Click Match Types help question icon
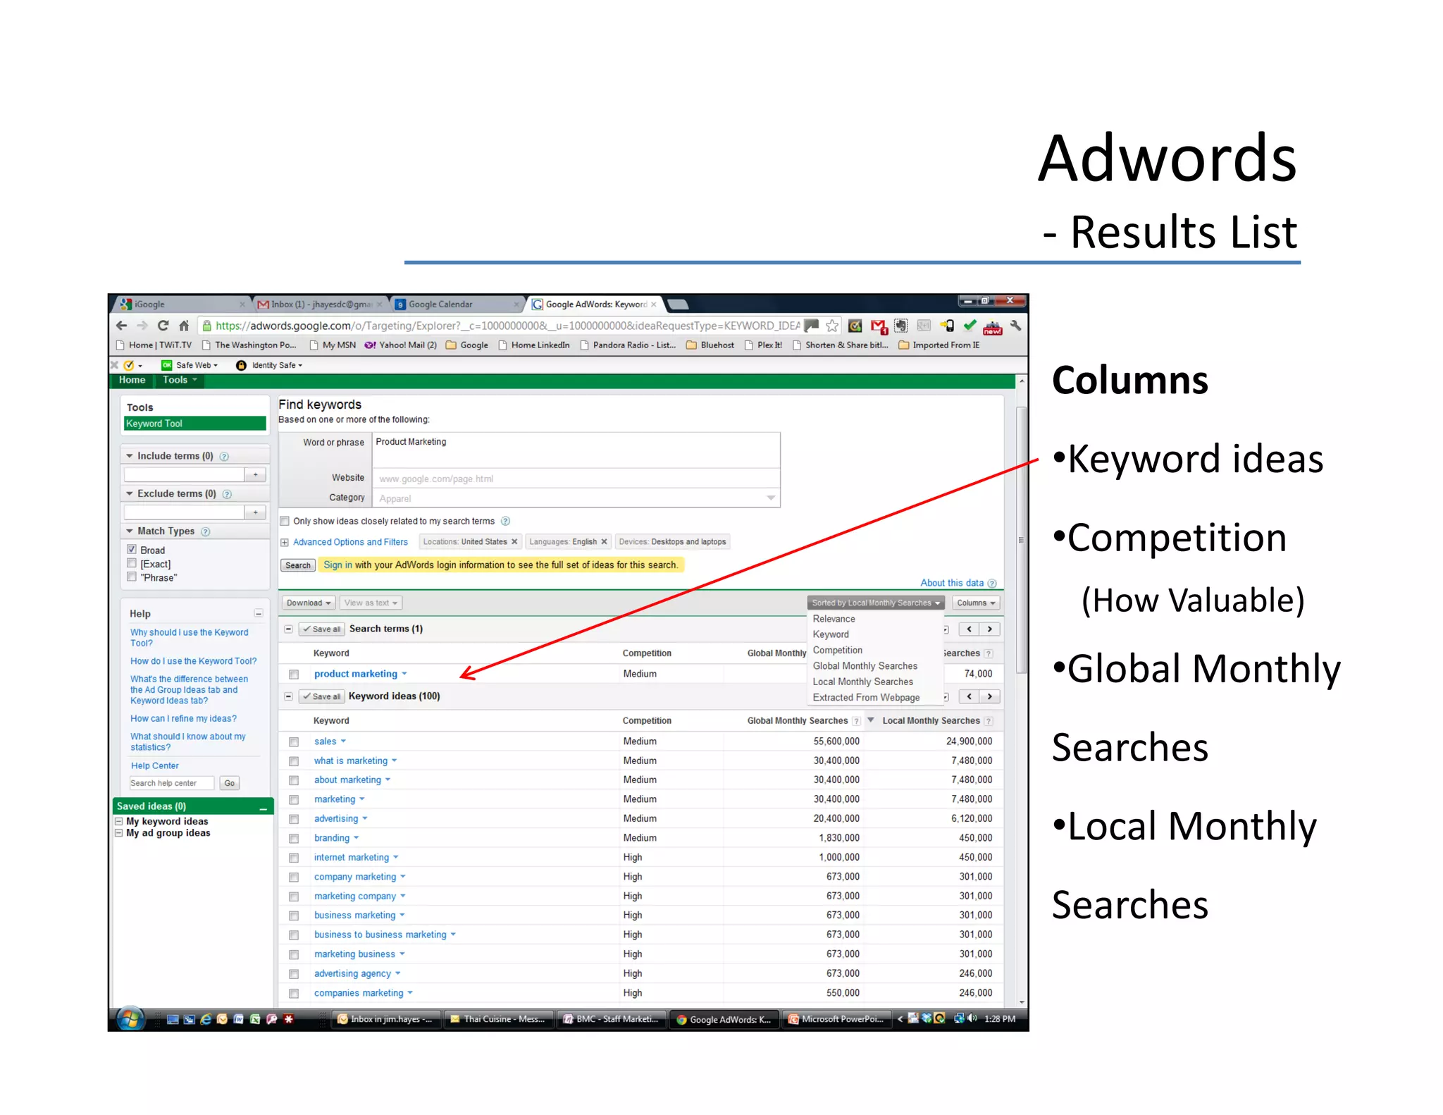1443x1115 pixels. pos(205,531)
